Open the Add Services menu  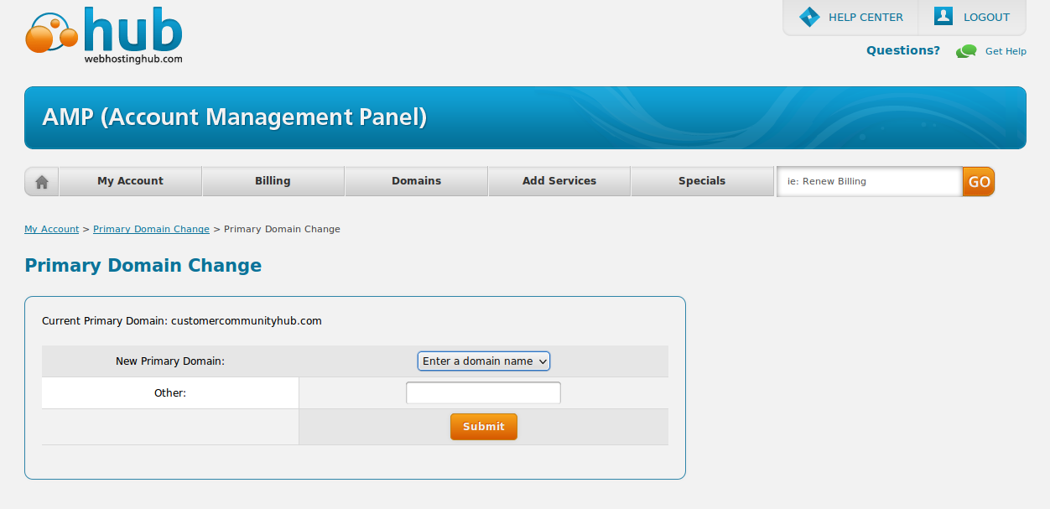tap(559, 181)
